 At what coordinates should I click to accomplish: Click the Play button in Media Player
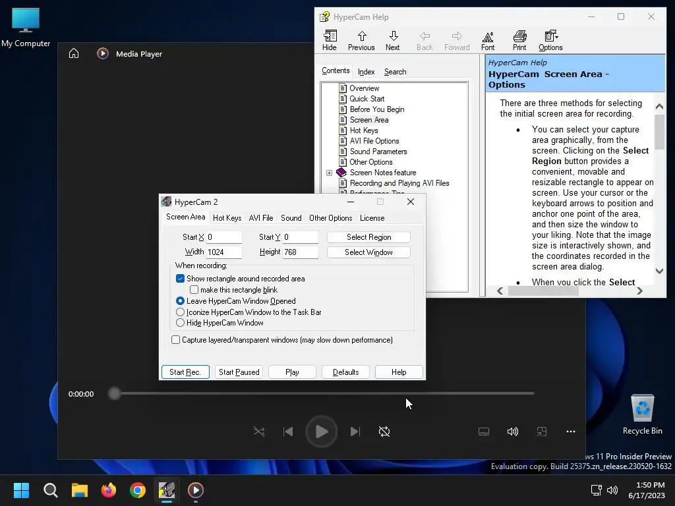pyautogui.click(x=321, y=432)
